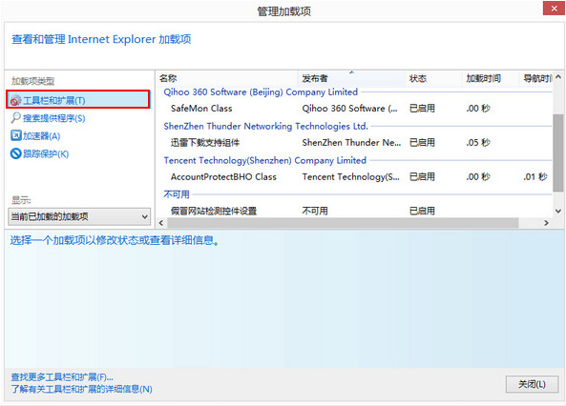Select 搜索提供程序(S) add-on type
Image resolution: width=566 pixels, height=406 pixels.
point(54,118)
